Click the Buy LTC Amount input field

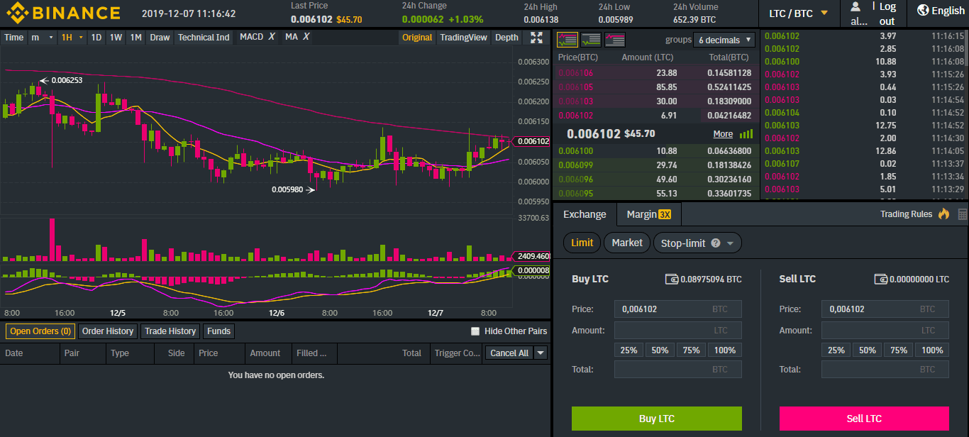678,330
